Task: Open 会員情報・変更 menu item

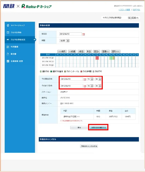Action: pyautogui.click(x=20, y=61)
